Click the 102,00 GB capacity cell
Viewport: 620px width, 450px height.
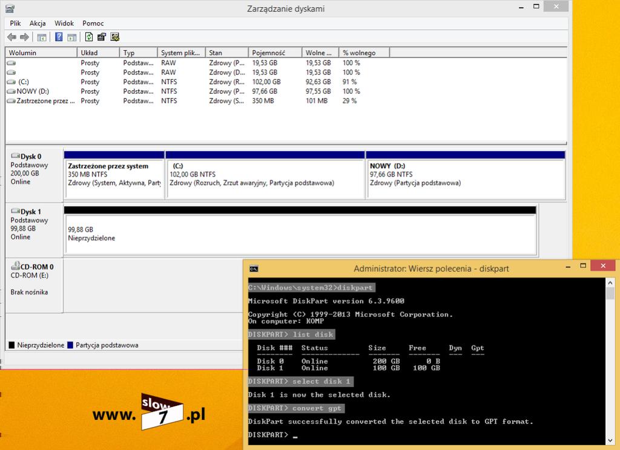click(266, 82)
